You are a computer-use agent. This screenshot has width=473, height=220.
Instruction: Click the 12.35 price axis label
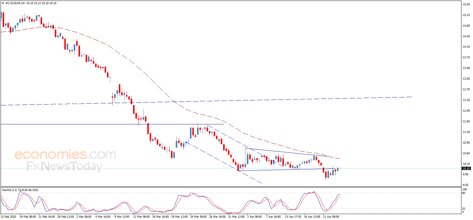[466, 100]
